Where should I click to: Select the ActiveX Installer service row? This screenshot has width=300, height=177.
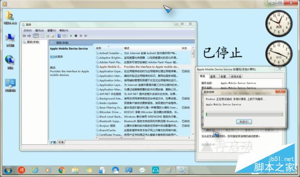point(143,53)
